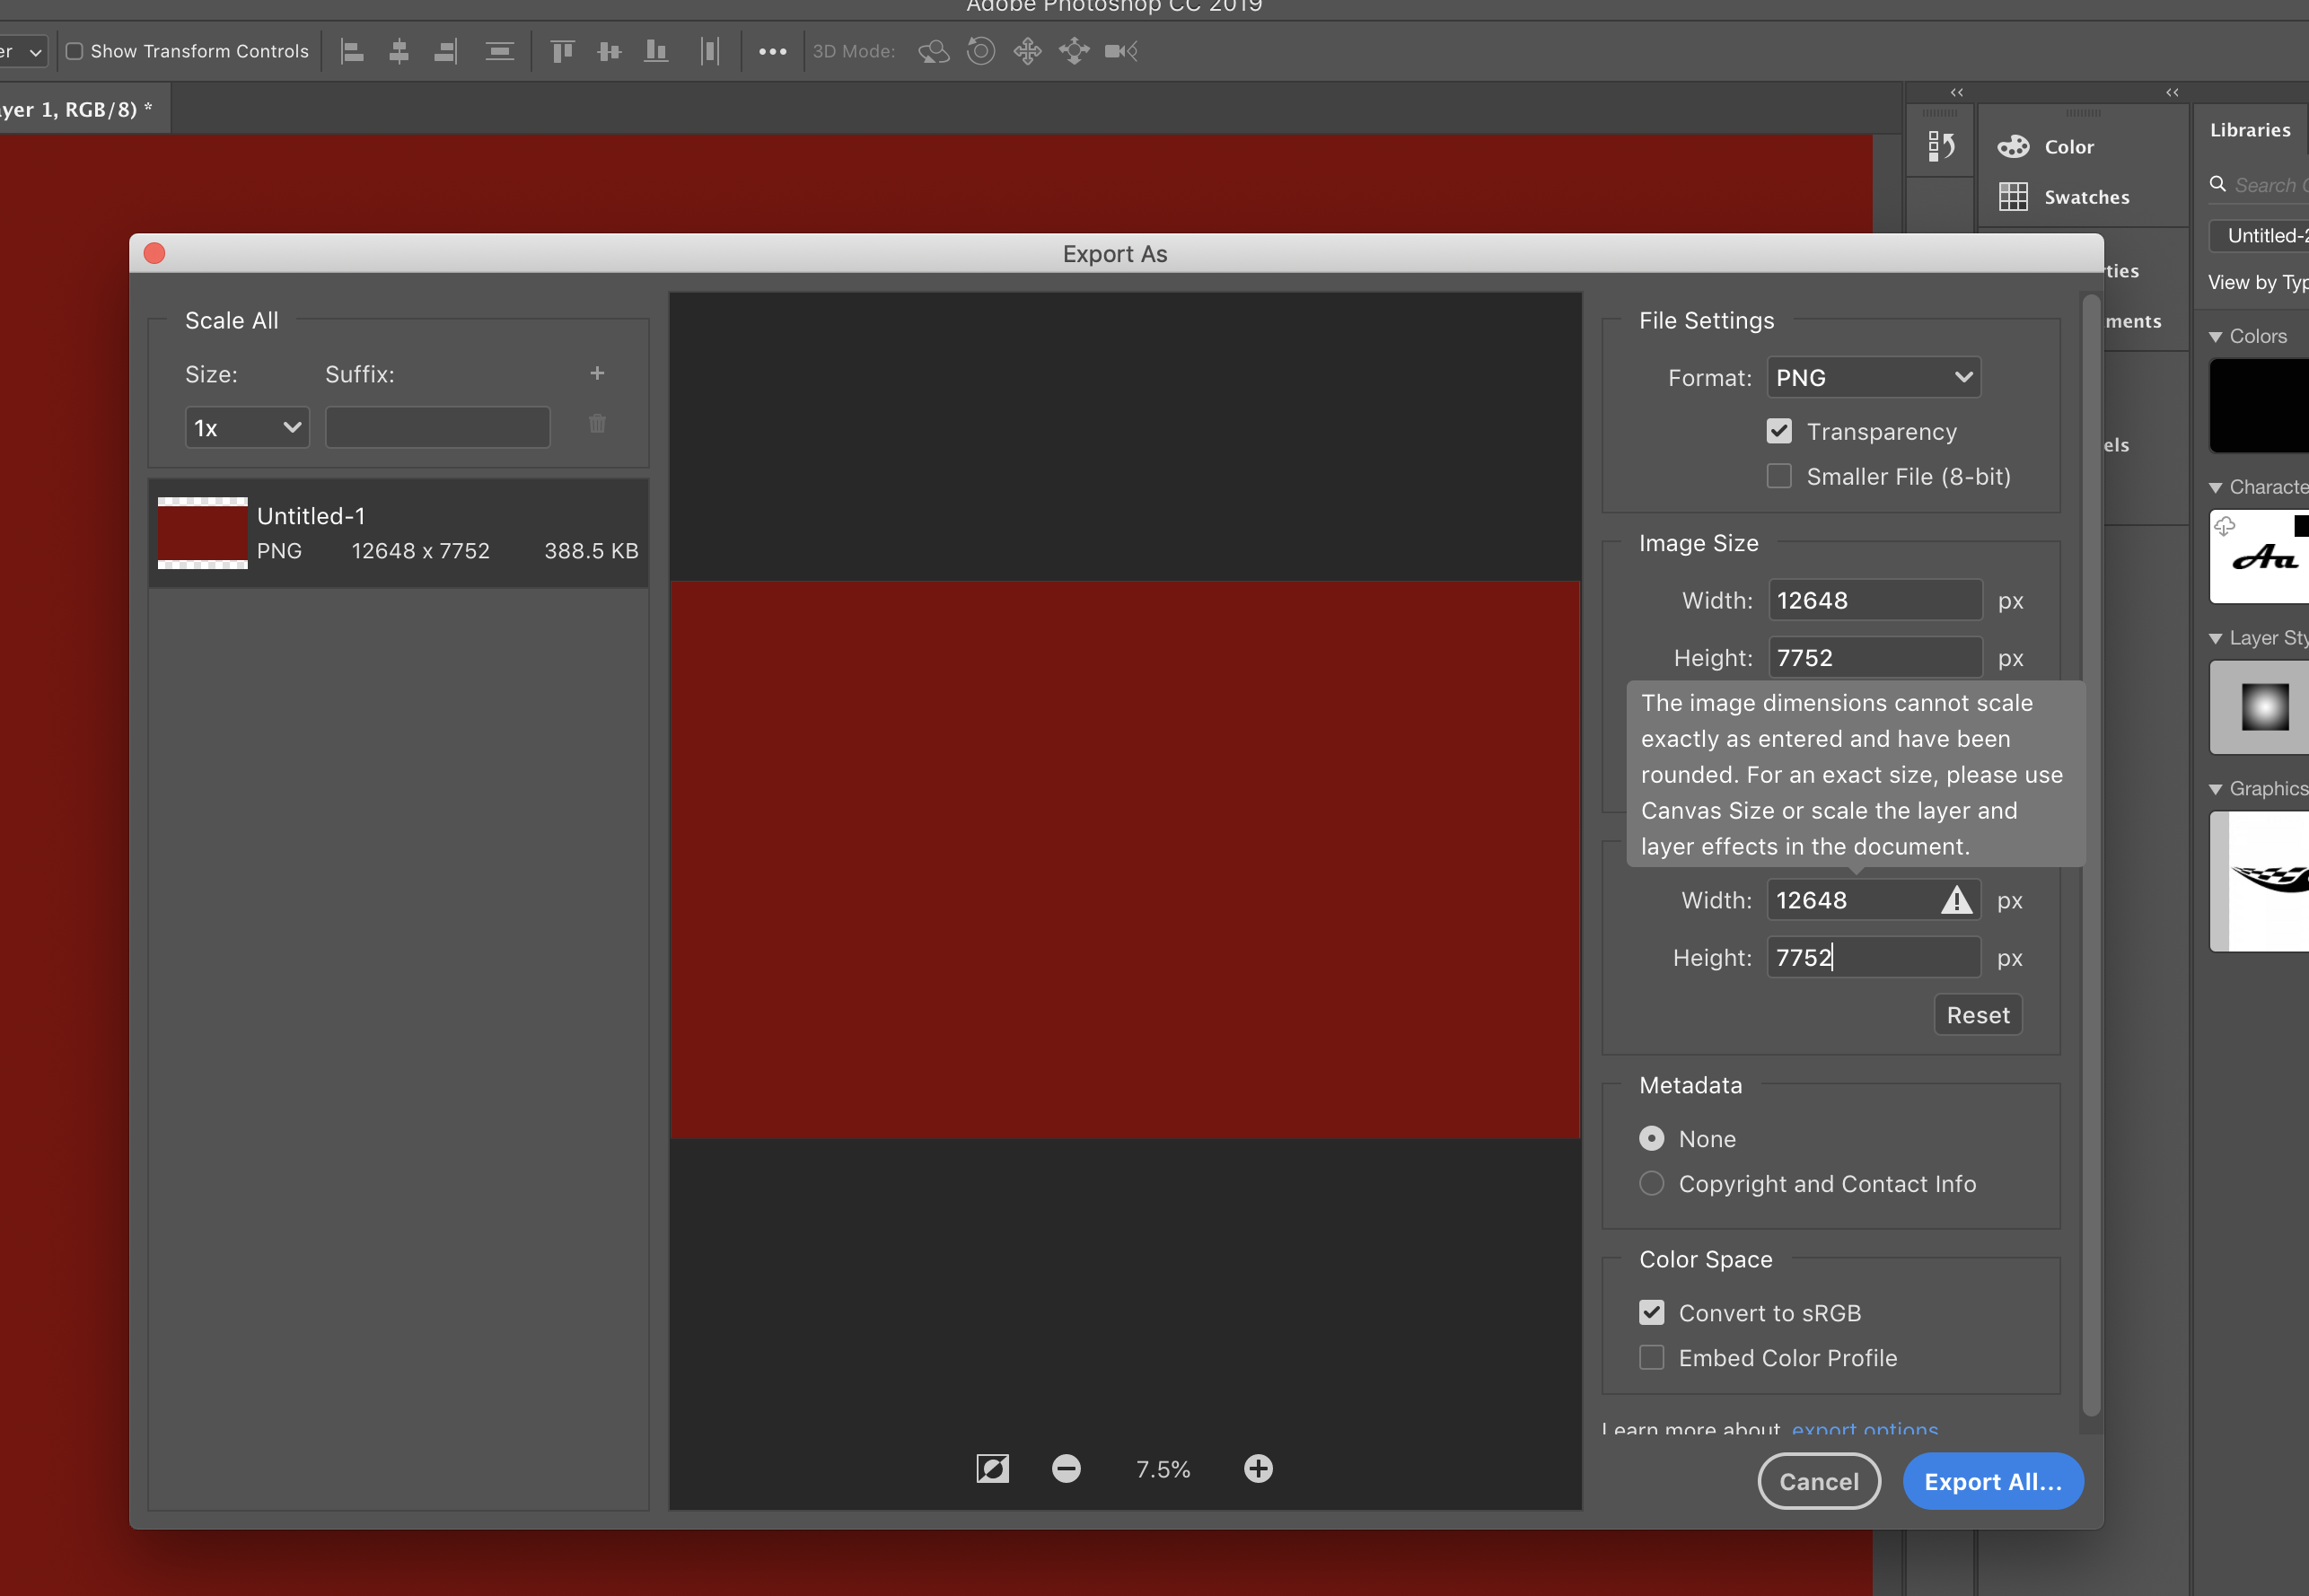This screenshot has height=1596, width=2309.
Task: Open the Size dropdown showing 1x
Action: pyautogui.click(x=246, y=427)
